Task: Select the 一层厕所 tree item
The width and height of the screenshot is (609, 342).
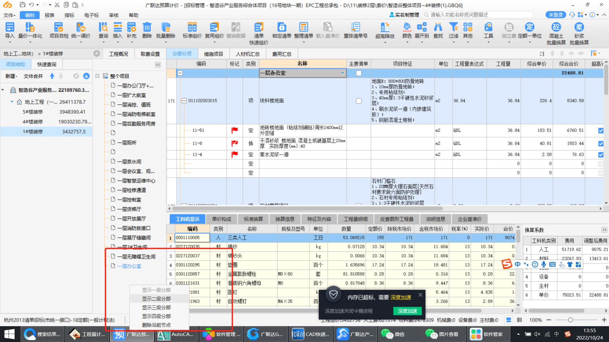Action: (x=127, y=142)
